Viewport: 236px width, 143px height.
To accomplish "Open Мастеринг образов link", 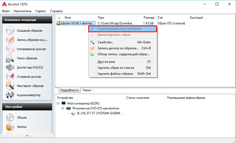I will click(x=30, y=86).
